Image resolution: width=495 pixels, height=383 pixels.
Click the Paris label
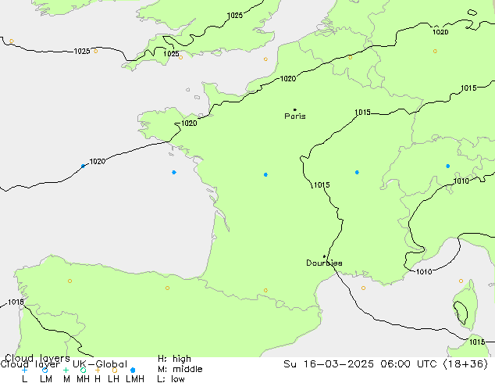[x=295, y=116]
